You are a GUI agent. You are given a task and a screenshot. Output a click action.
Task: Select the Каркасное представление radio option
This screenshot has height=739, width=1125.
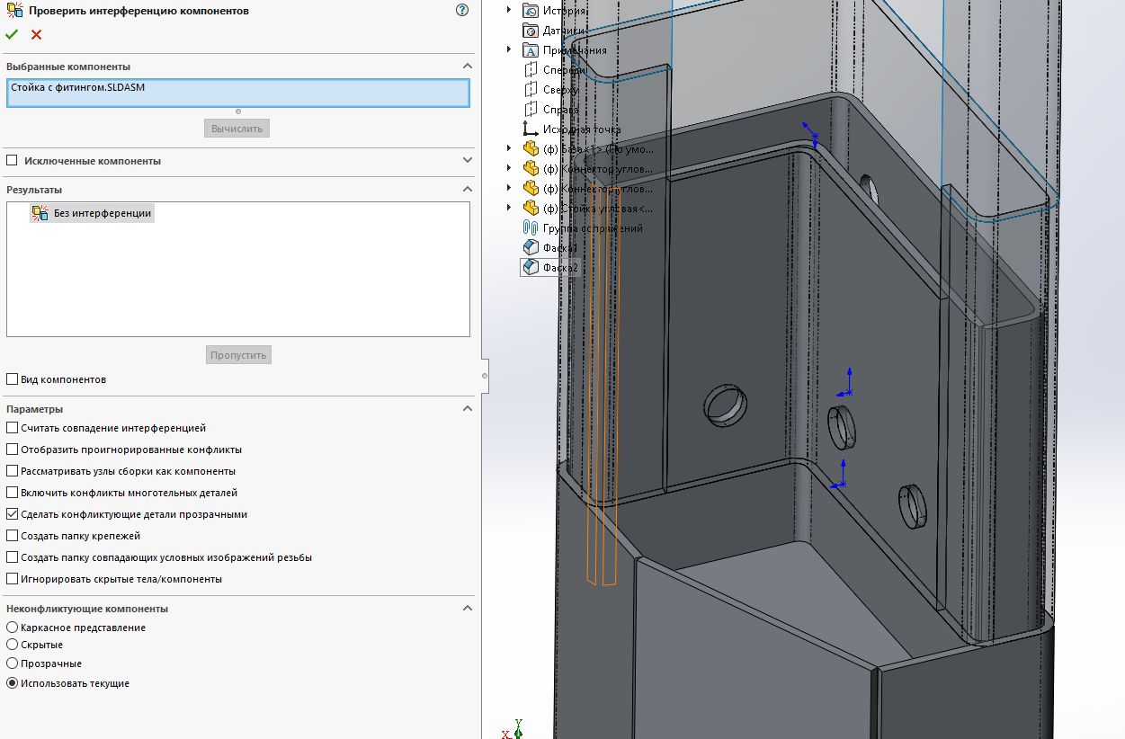point(12,628)
